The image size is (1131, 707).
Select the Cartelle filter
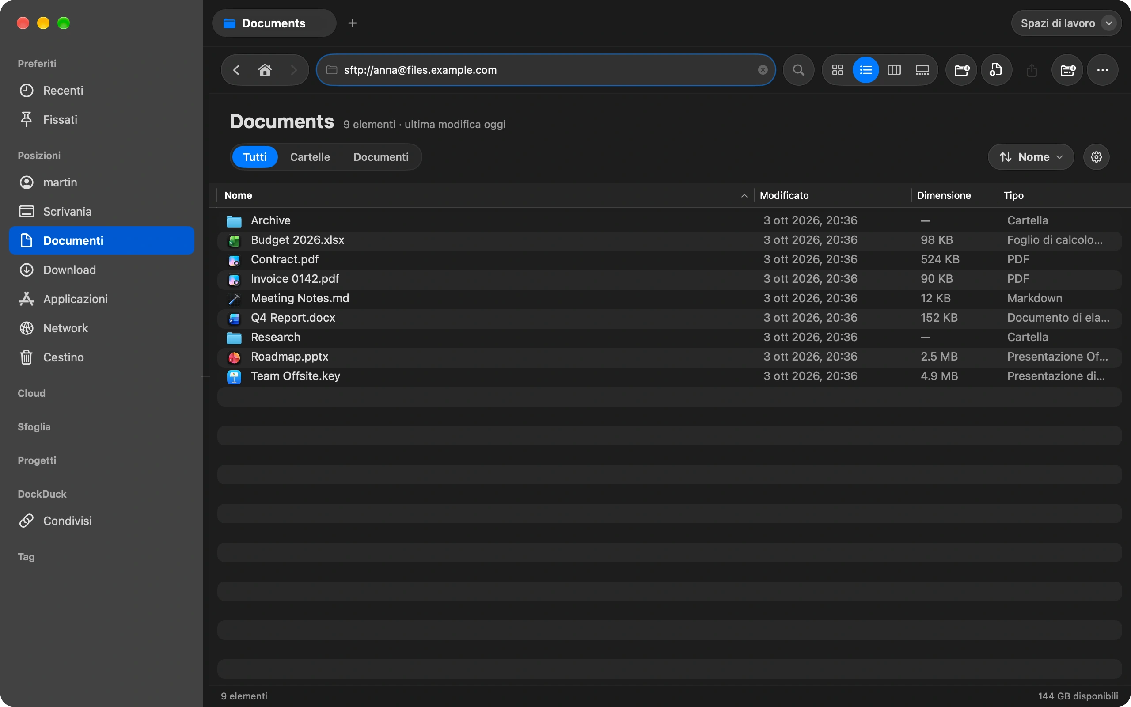coord(310,157)
